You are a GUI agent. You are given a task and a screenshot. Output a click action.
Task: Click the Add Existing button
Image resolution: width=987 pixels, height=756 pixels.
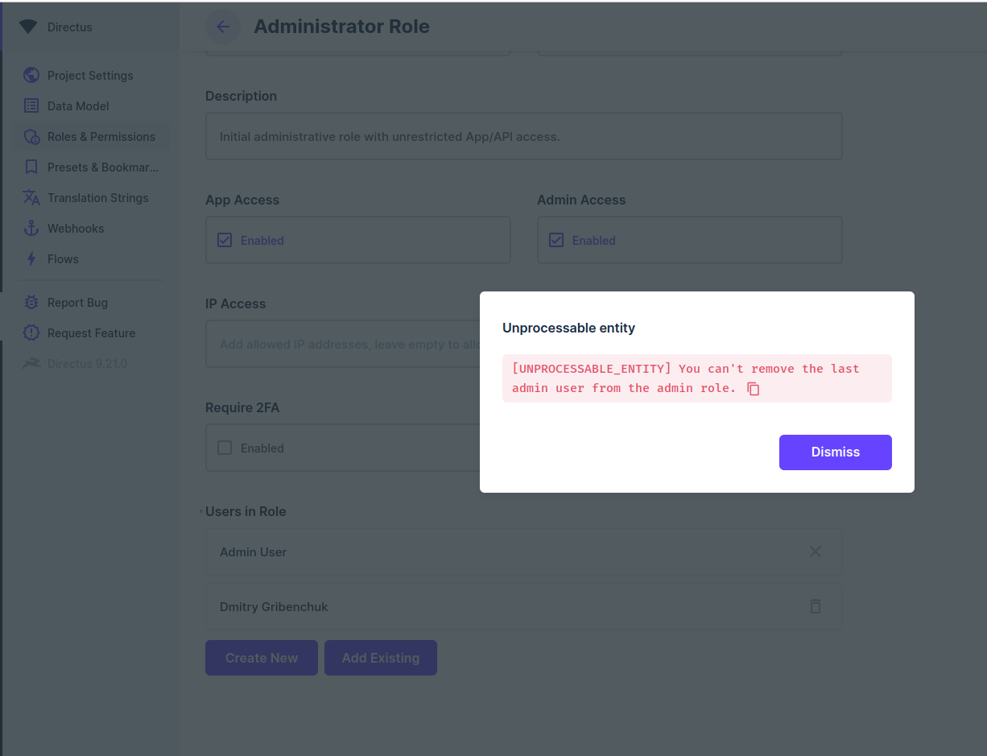(380, 658)
